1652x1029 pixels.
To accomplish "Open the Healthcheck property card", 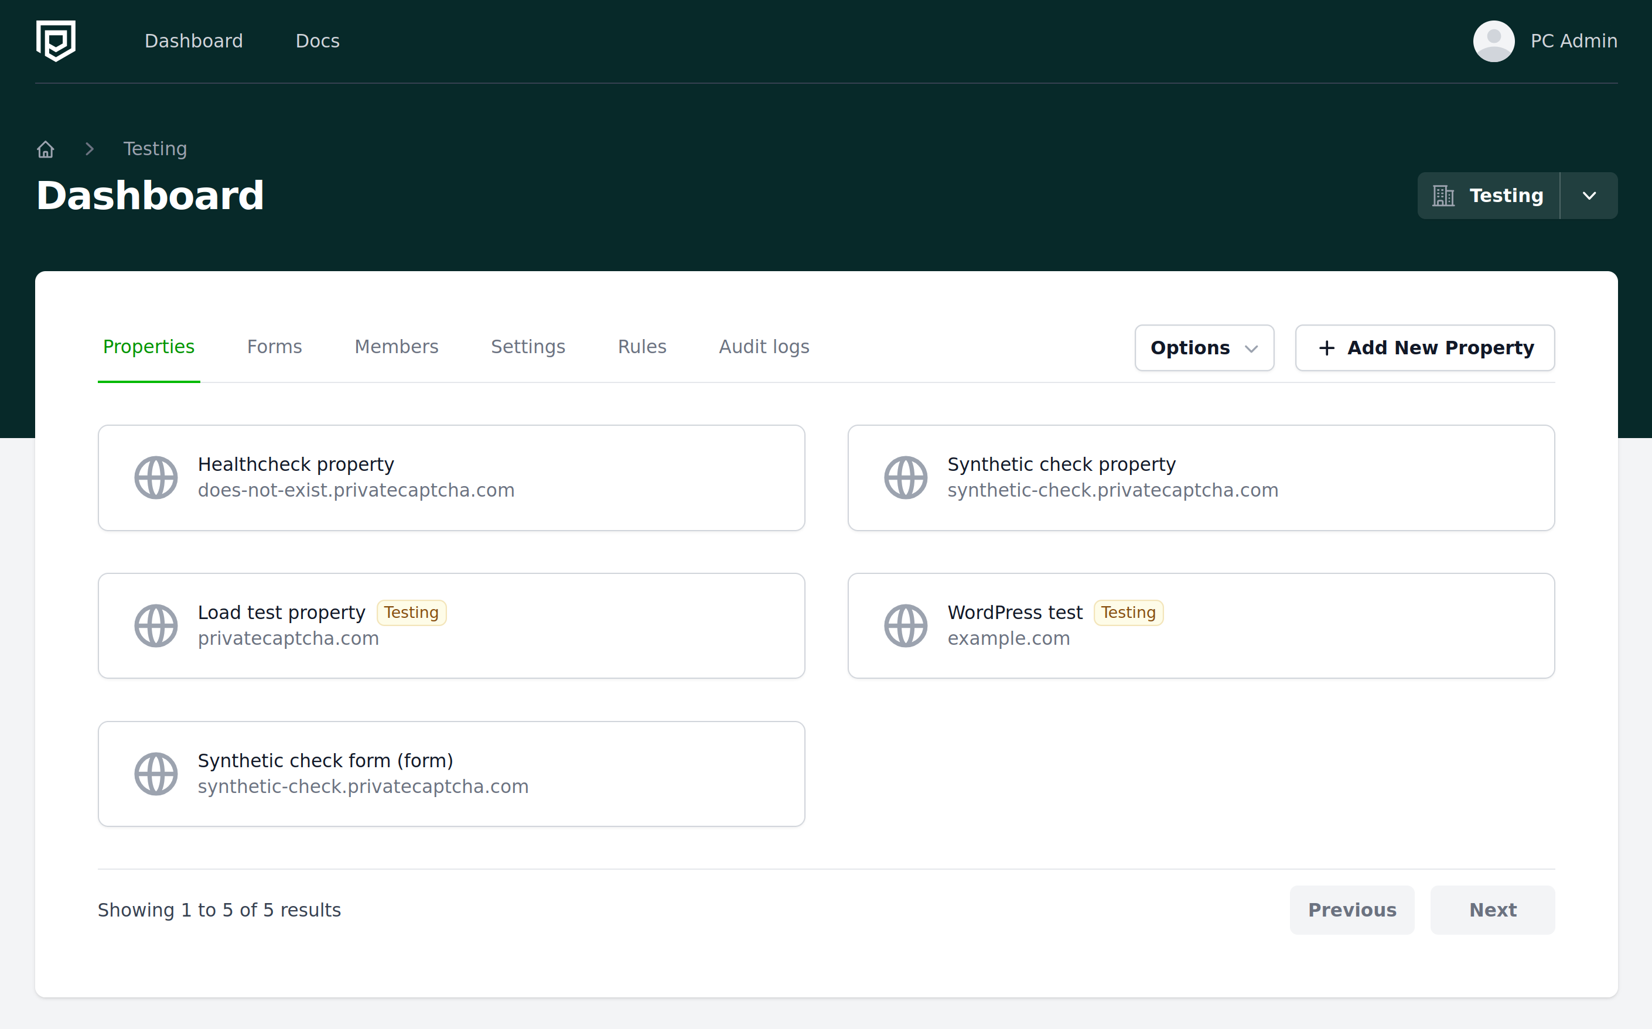I will (451, 478).
